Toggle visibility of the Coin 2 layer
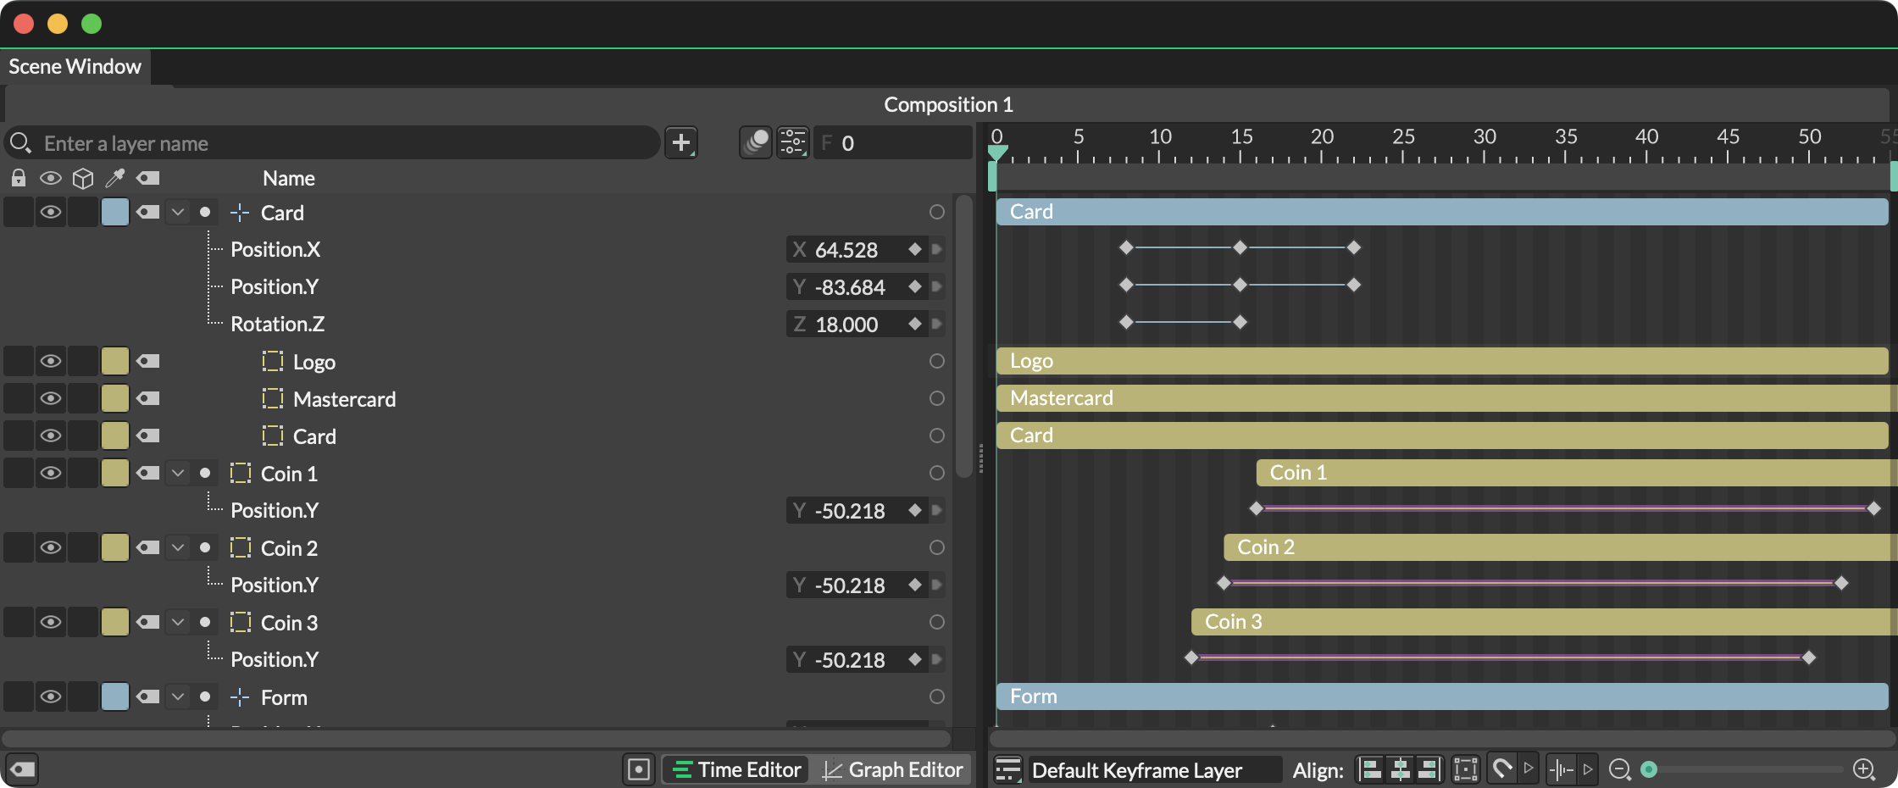The height and width of the screenshot is (788, 1898). [51, 548]
